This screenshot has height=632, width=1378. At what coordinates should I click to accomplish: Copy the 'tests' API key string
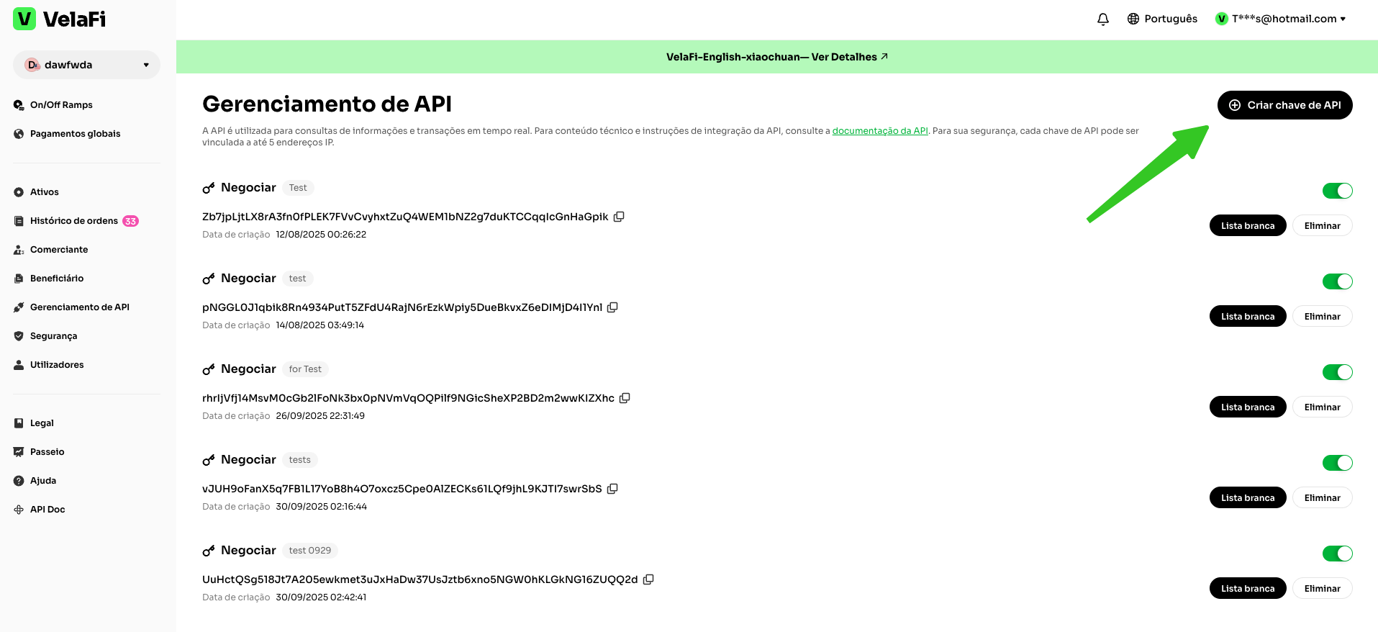click(x=612, y=489)
